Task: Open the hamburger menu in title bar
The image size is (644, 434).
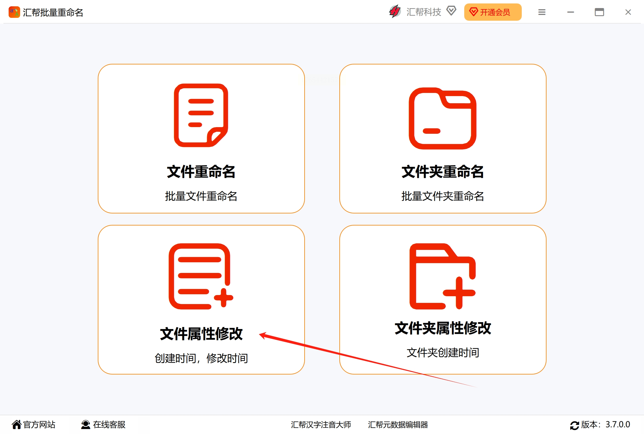Action: (542, 12)
